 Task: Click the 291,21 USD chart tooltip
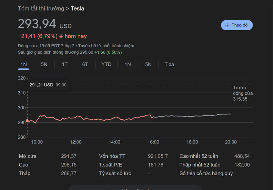click(48, 85)
